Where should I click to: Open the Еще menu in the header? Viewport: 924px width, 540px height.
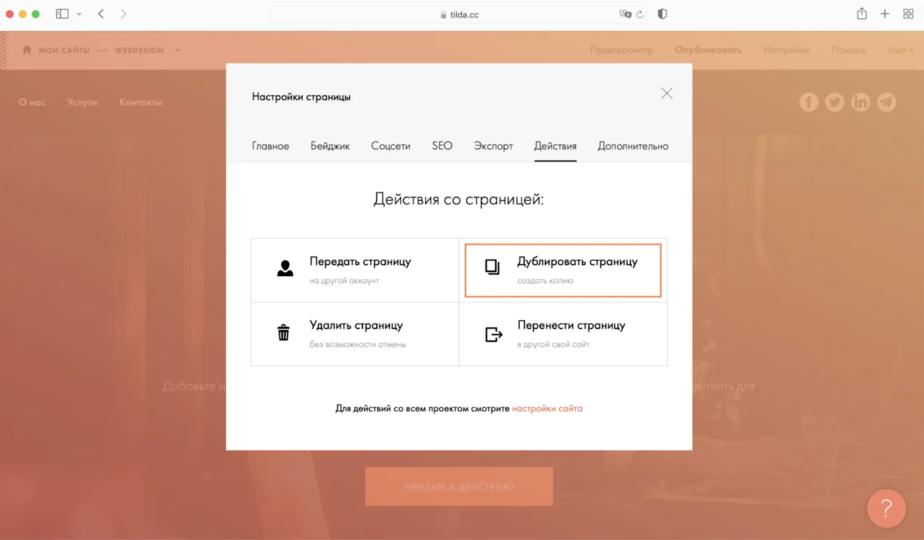[x=900, y=50]
